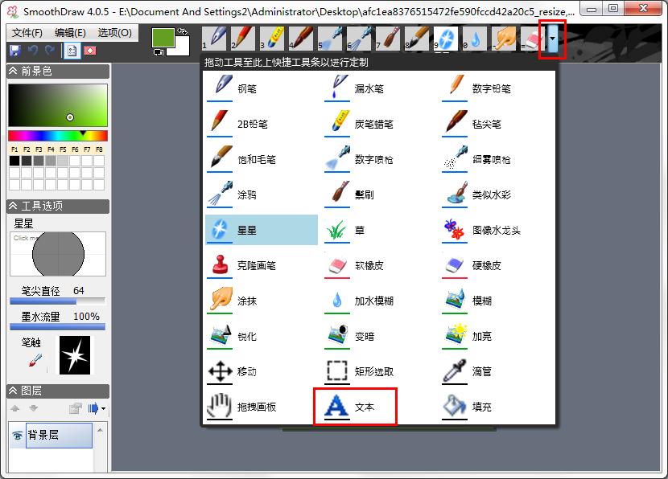Open the 选项(O) menu
This screenshot has width=668, height=479.
[x=113, y=33]
